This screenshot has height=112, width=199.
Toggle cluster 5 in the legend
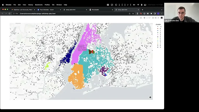(159, 39)
